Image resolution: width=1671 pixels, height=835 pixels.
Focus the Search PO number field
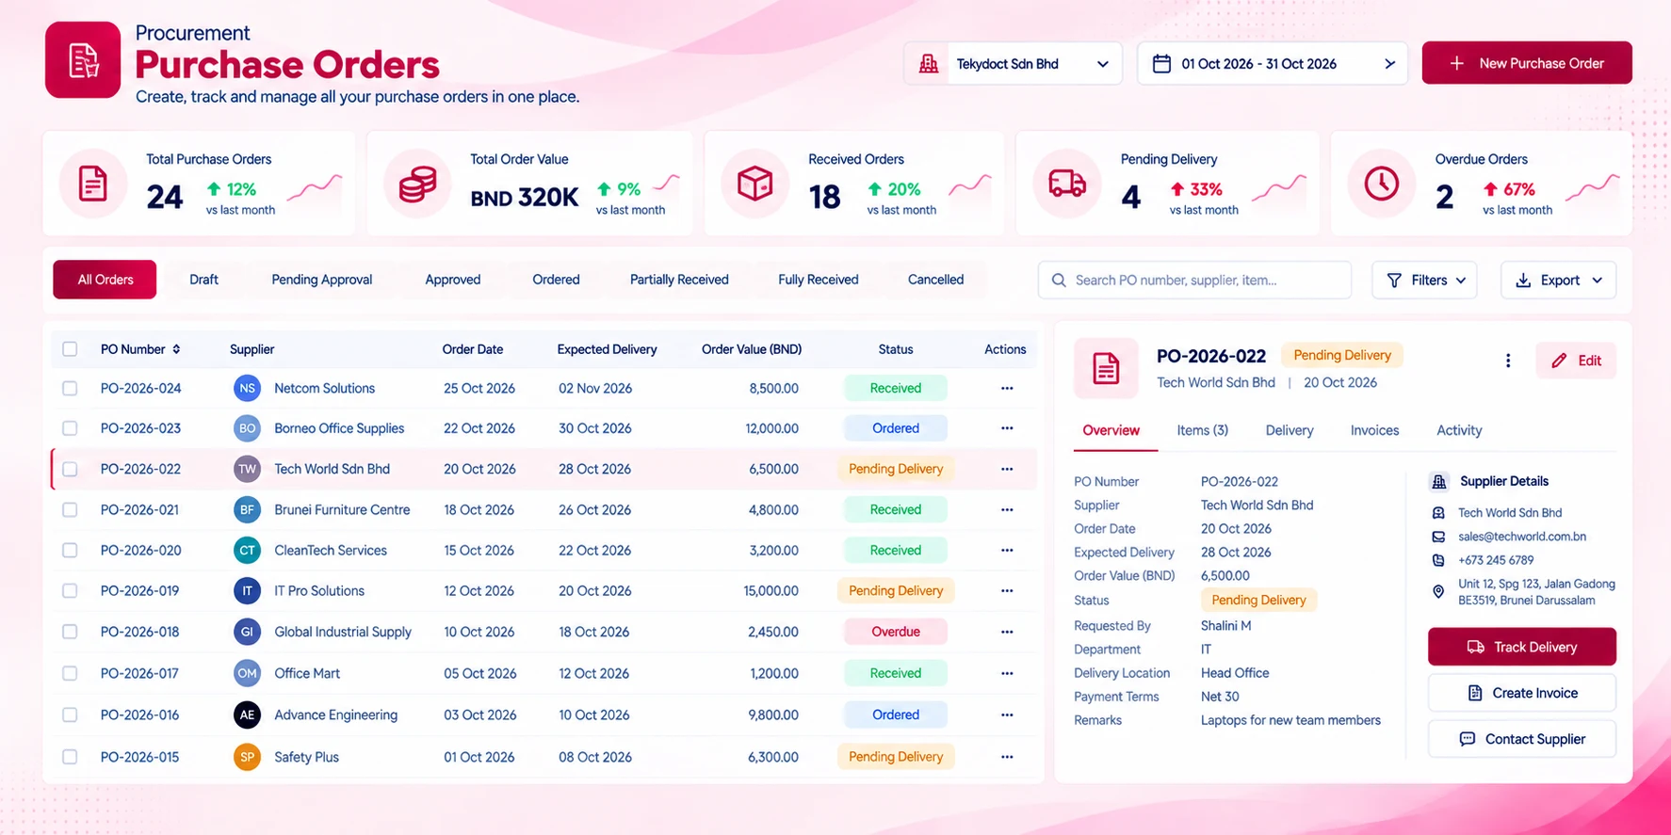tap(1194, 280)
